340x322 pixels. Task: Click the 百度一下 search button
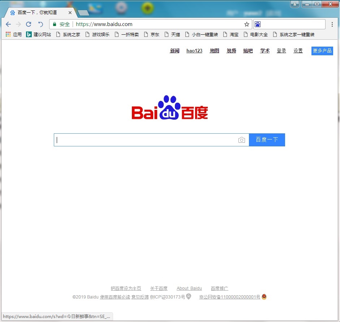(267, 139)
